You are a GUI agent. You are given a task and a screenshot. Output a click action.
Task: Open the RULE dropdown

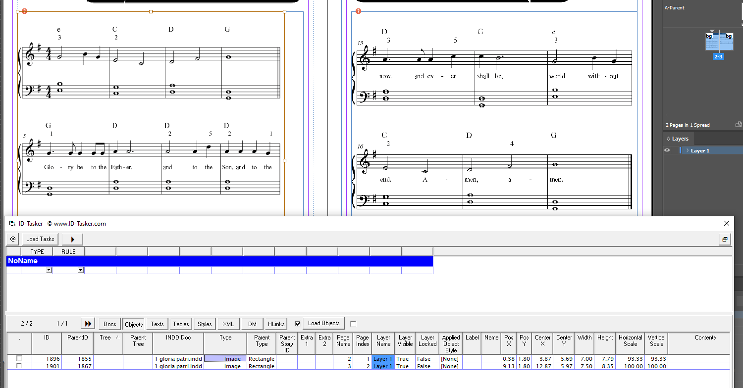pyautogui.click(x=80, y=270)
